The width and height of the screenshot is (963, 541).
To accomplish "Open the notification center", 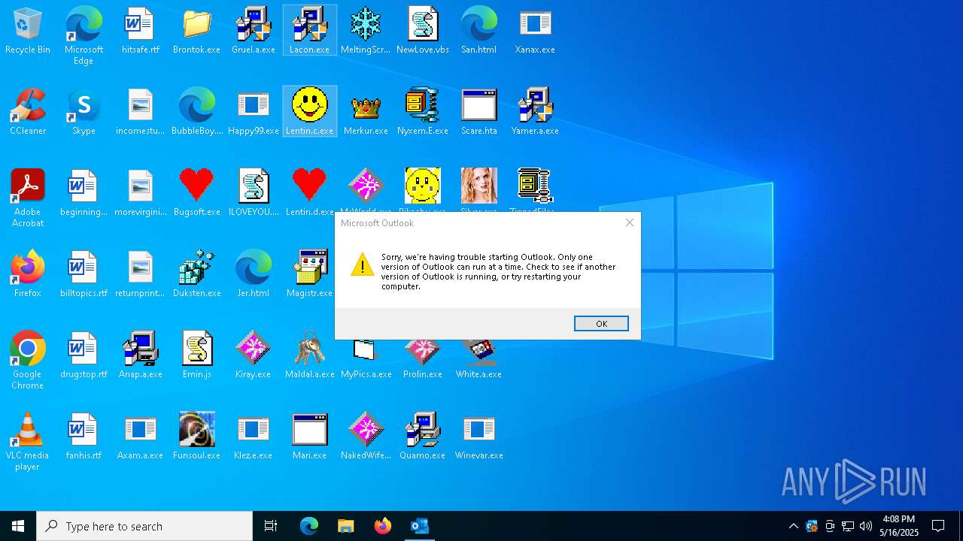I will pyautogui.click(x=938, y=526).
